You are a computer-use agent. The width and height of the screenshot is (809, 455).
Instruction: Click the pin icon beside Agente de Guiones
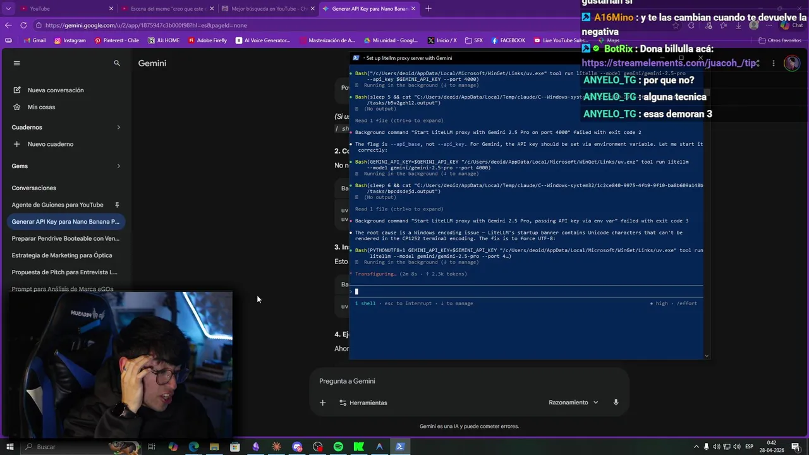pos(117,205)
